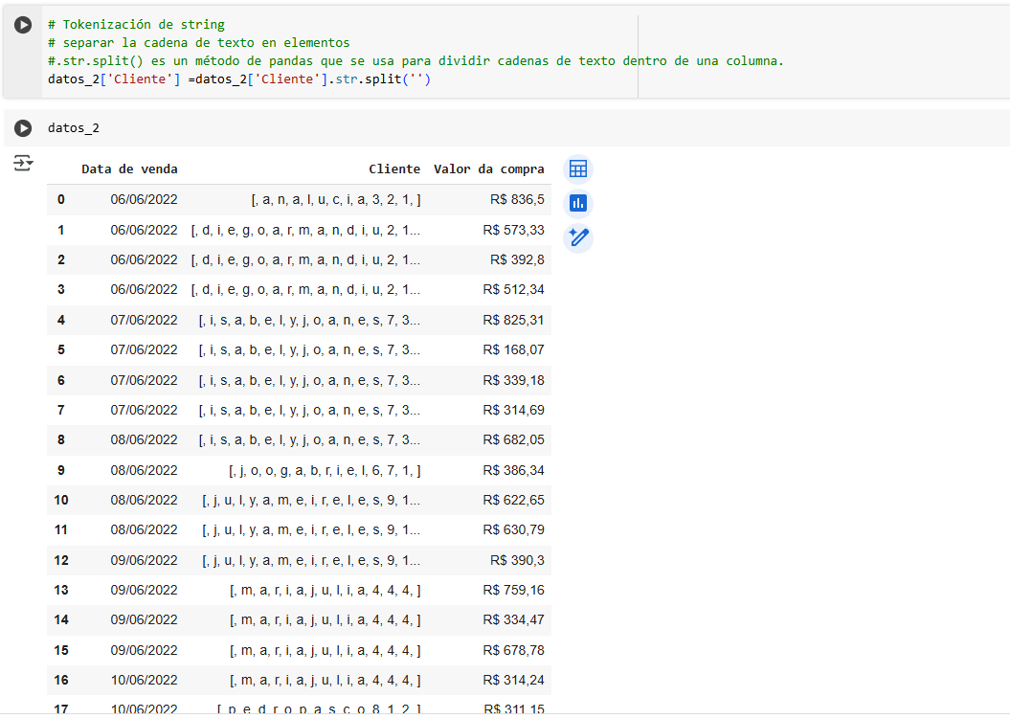The width and height of the screenshot is (1010, 719).
Task: Select value R$ 390,3 in row 12
Action: (517, 560)
